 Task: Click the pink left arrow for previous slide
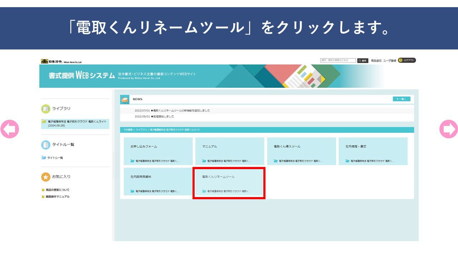[10, 129]
